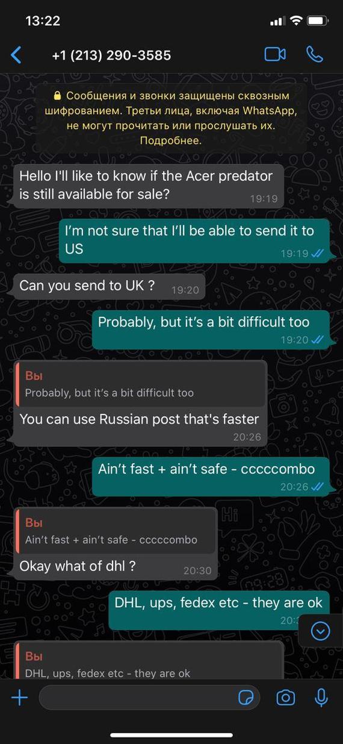Open sticker picker in message field

246,698
